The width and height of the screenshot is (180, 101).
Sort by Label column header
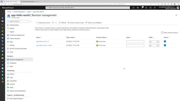tap(128, 37)
